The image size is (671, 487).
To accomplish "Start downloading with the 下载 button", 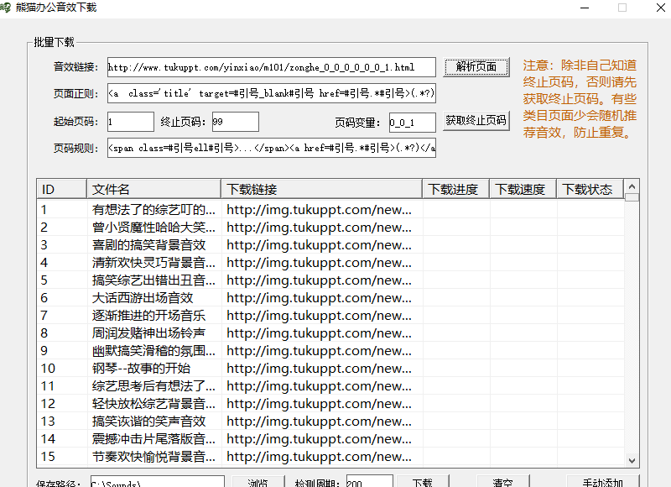I will [424, 482].
